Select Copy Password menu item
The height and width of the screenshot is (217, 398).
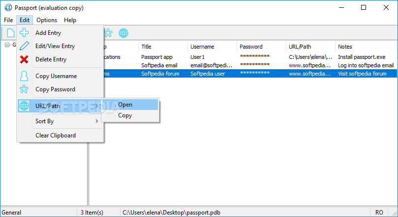[x=61, y=89]
